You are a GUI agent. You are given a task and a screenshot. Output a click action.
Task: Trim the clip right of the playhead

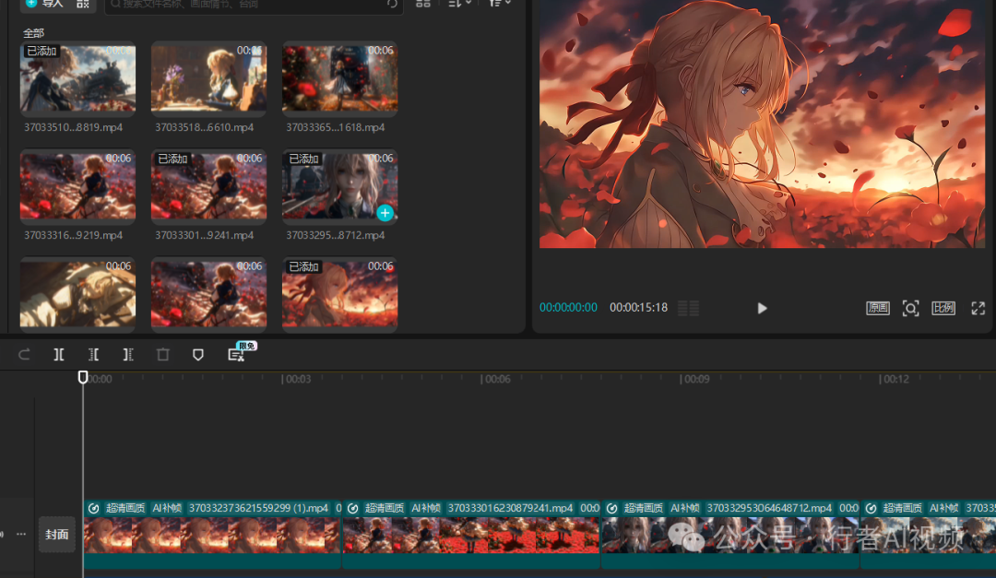coord(127,354)
